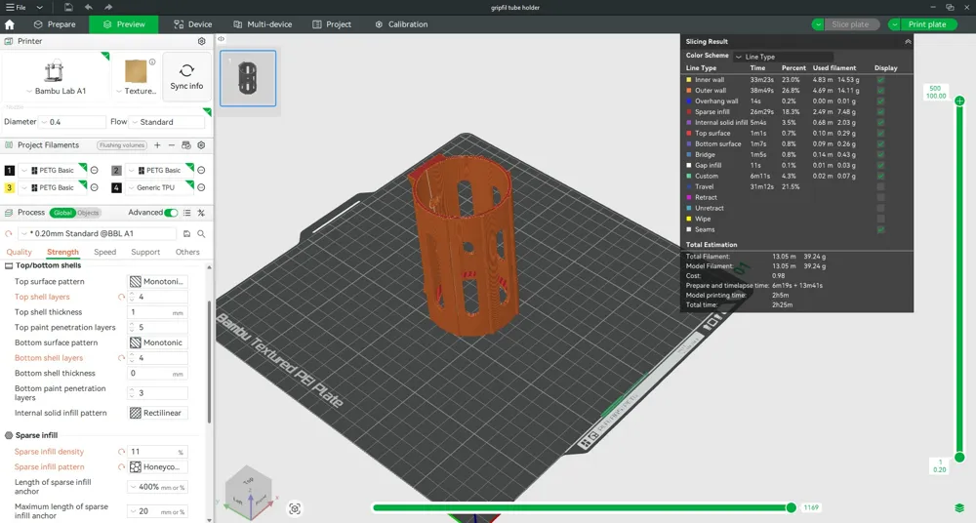Open the Calibration tab

pyautogui.click(x=401, y=24)
